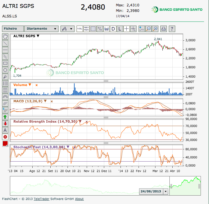Expand the ALTRI SGPS chart options arrow
Image resolution: width=209 pixels, height=204 pixels.
click(x=38, y=36)
